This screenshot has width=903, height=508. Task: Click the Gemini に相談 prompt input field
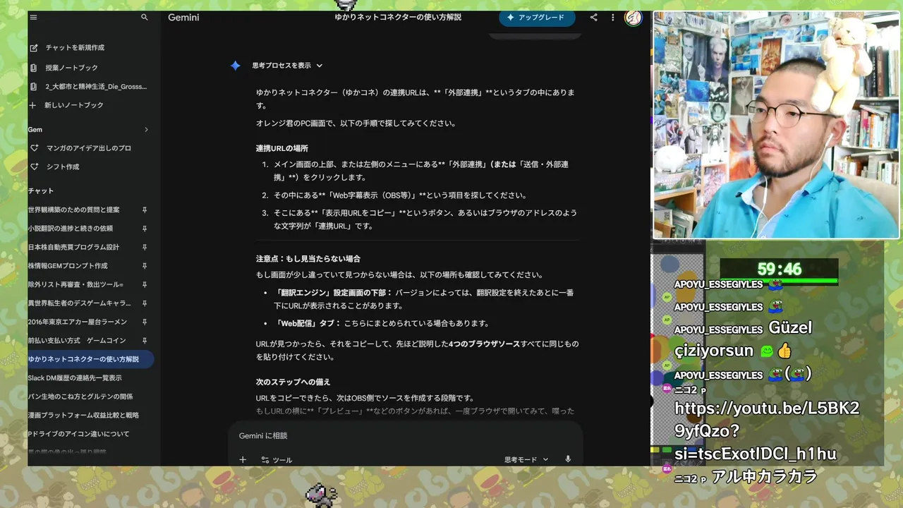point(405,436)
